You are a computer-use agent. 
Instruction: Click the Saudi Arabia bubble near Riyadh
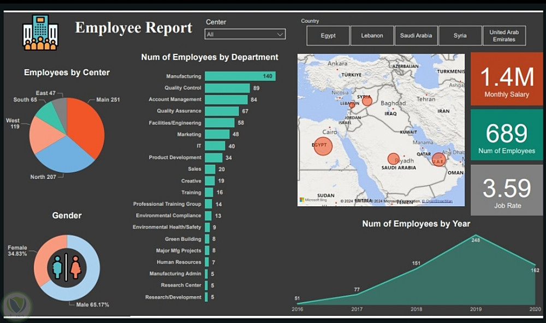click(x=394, y=159)
